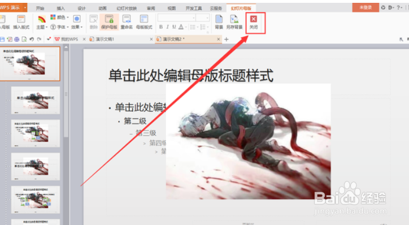Click the Print icon in quick toolbar
This screenshot has height=225, width=409.
coord(17,39)
